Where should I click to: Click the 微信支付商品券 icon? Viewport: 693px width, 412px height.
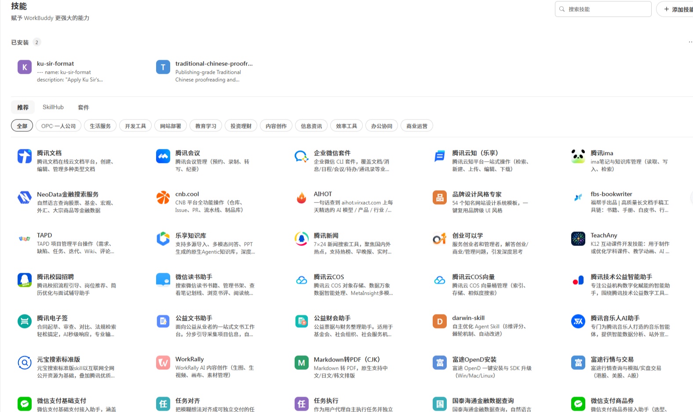(578, 404)
